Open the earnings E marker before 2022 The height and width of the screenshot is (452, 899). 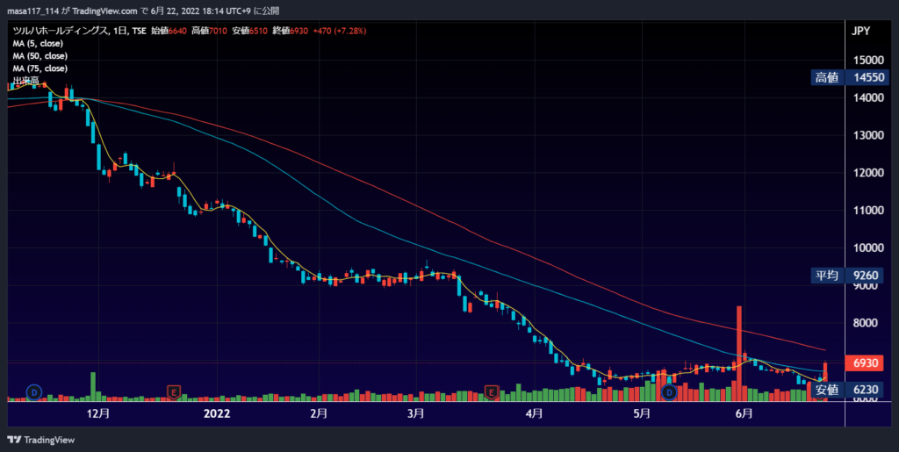[x=174, y=392]
